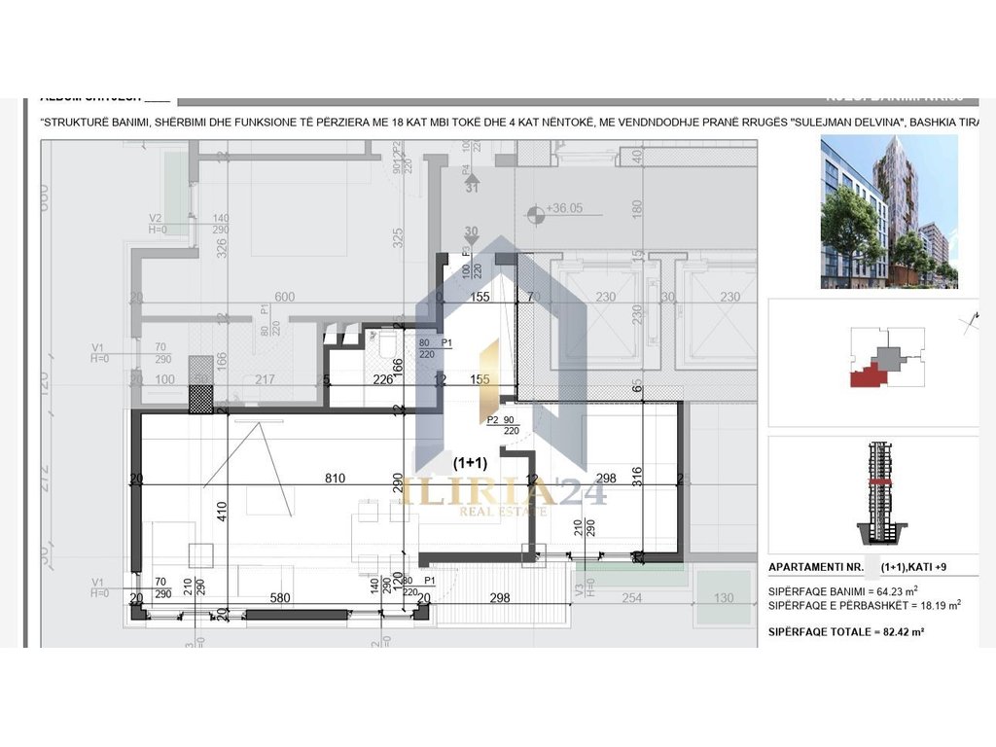996x747 pixels.
Task: Click the "(1+1)" apartment type label in the plan
Action: click(470, 463)
